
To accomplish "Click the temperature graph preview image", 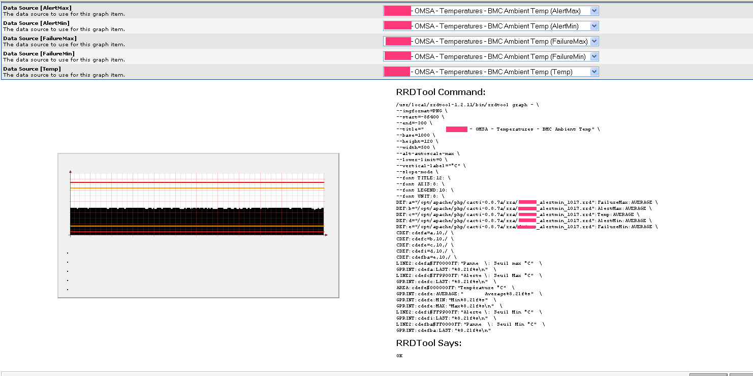I will [x=198, y=225].
